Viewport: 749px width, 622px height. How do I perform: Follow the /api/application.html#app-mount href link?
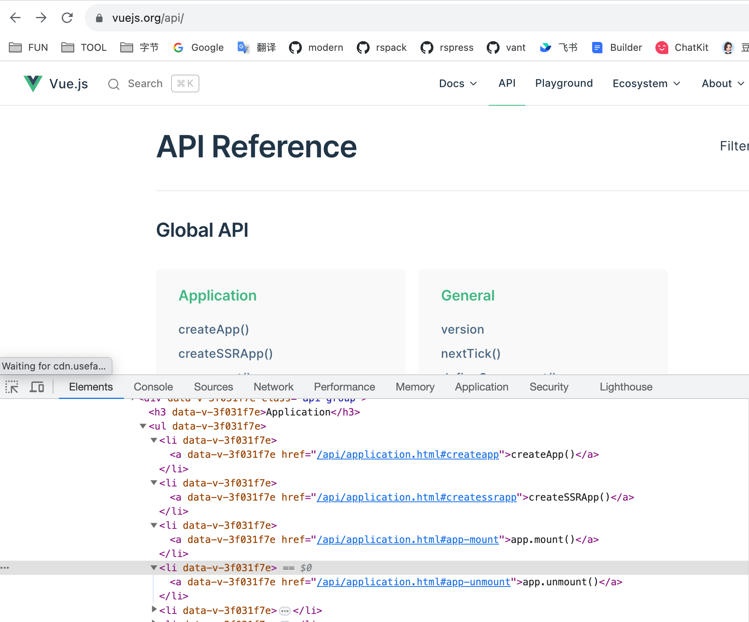click(407, 539)
